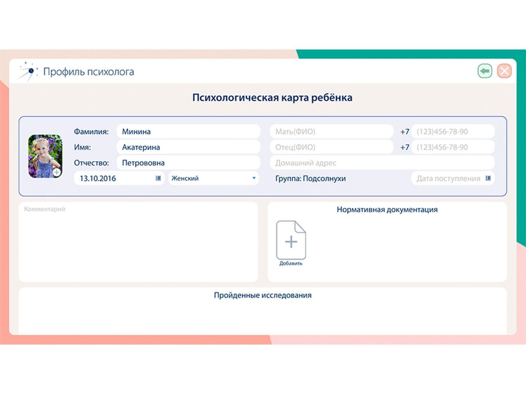Click the green back arrow button
Viewport: 526px width, 394px height.
coord(485,71)
